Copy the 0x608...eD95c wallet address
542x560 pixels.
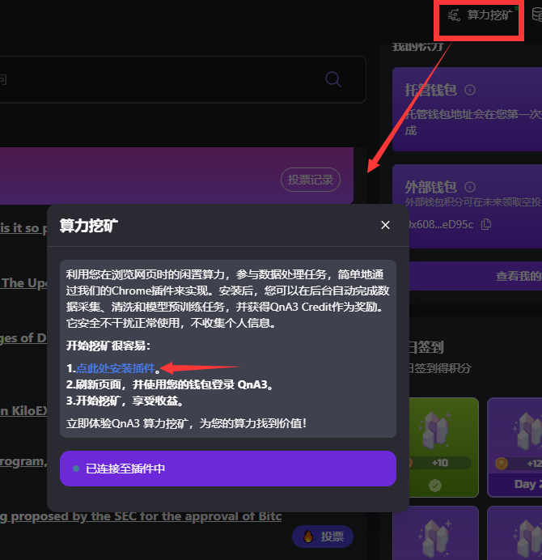tap(486, 224)
